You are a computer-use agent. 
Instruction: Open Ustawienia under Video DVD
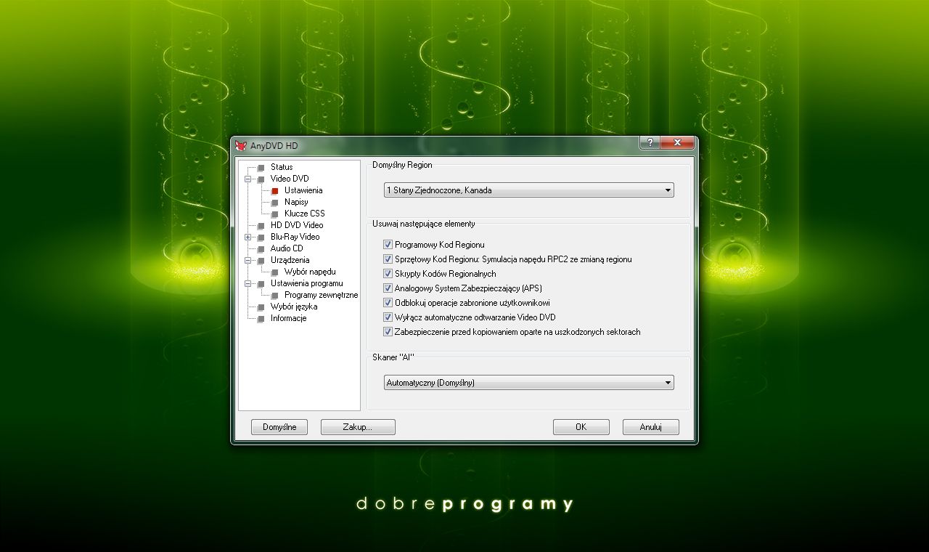click(x=303, y=190)
